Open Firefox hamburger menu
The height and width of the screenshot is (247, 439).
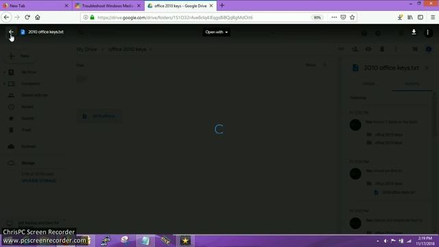pos(433,17)
